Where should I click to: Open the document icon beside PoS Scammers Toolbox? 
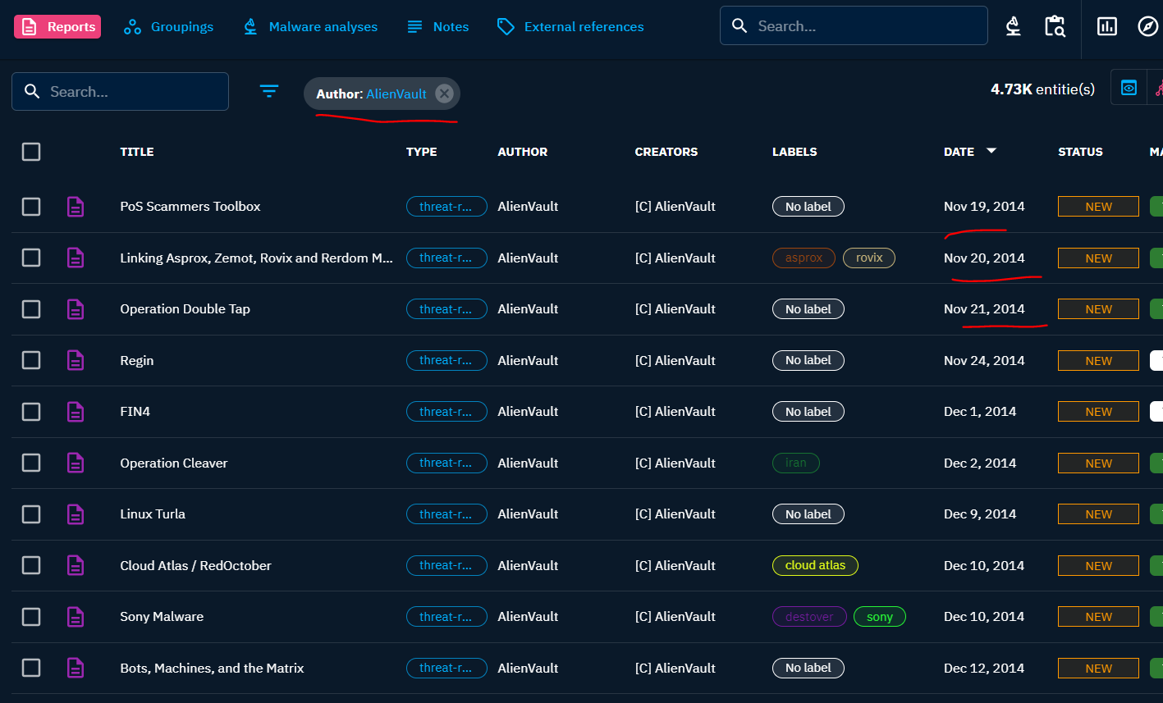coord(76,207)
